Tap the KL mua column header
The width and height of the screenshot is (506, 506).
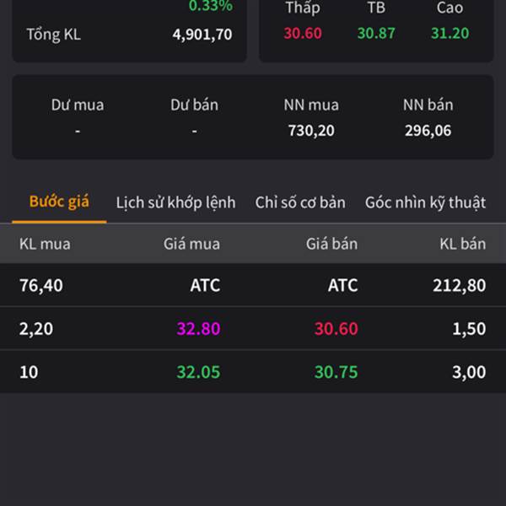(x=45, y=244)
